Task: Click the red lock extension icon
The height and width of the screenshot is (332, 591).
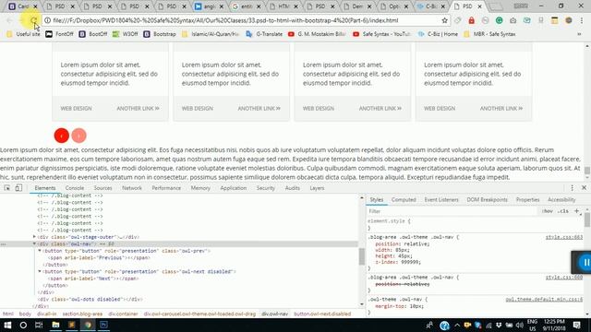Action: 472,20
